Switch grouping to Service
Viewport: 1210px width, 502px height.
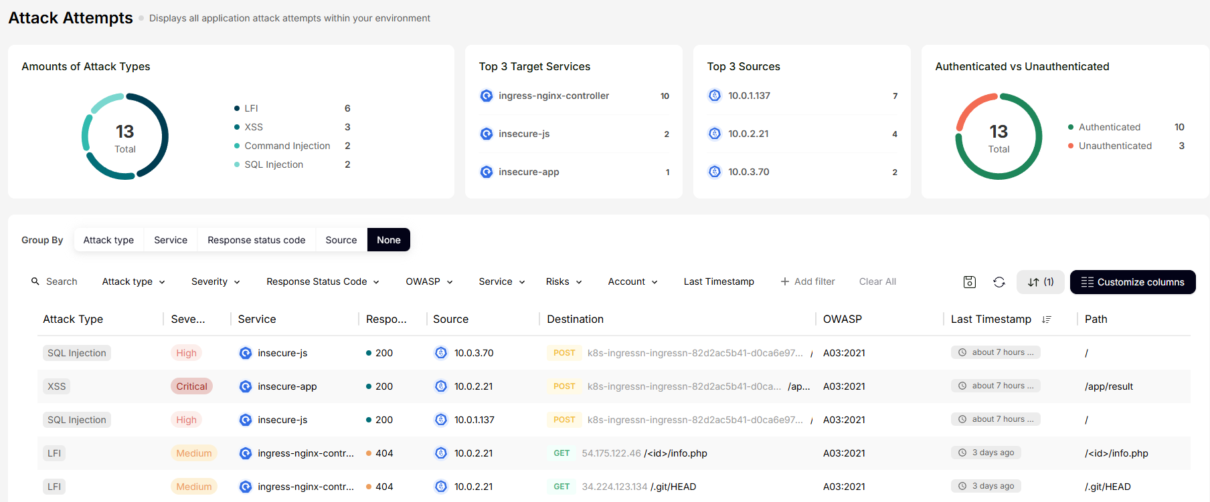pos(171,240)
